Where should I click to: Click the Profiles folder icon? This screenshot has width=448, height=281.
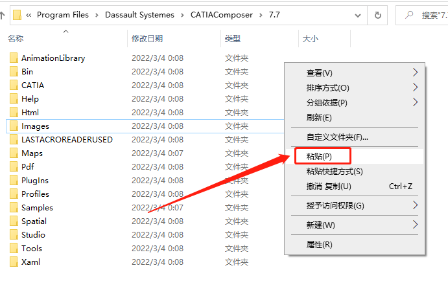pyautogui.click(x=14, y=194)
